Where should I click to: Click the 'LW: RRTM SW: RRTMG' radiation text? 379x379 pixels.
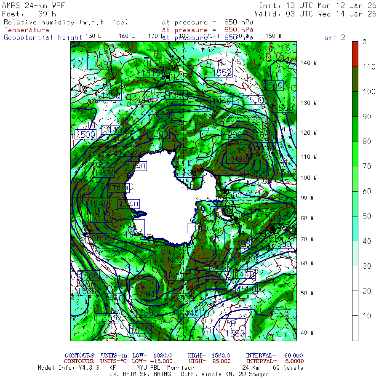coord(140,374)
